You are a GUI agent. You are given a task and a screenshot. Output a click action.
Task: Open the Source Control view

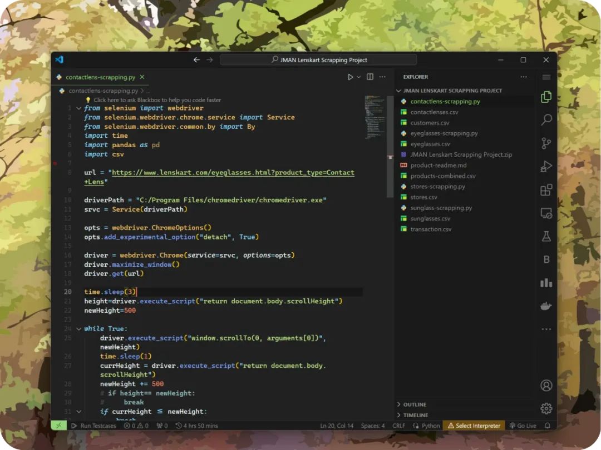(x=546, y=143)
